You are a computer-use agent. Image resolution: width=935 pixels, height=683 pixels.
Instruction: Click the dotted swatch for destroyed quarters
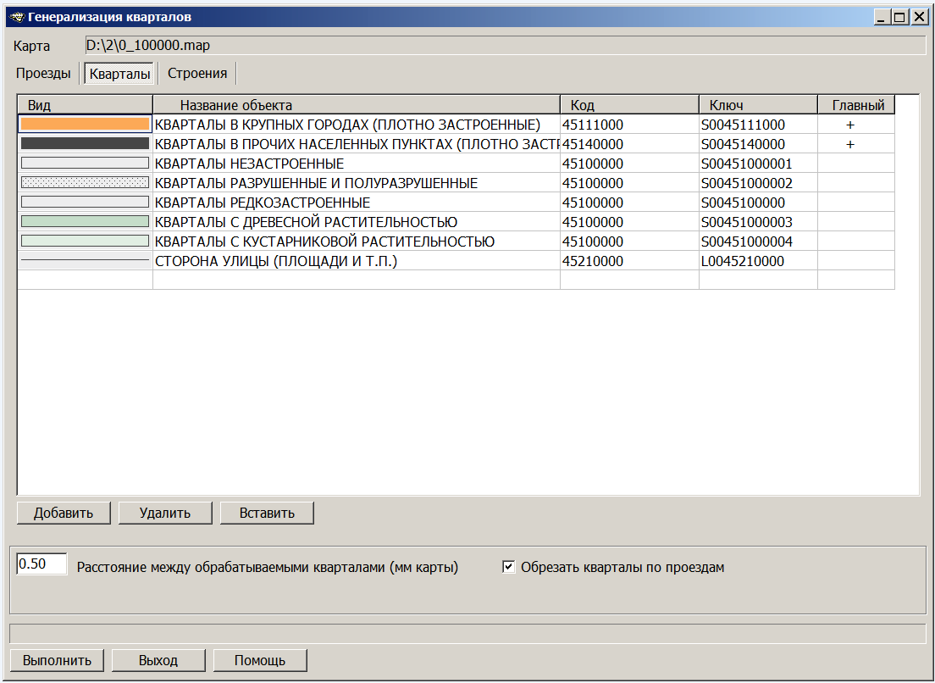pos(85,183)
